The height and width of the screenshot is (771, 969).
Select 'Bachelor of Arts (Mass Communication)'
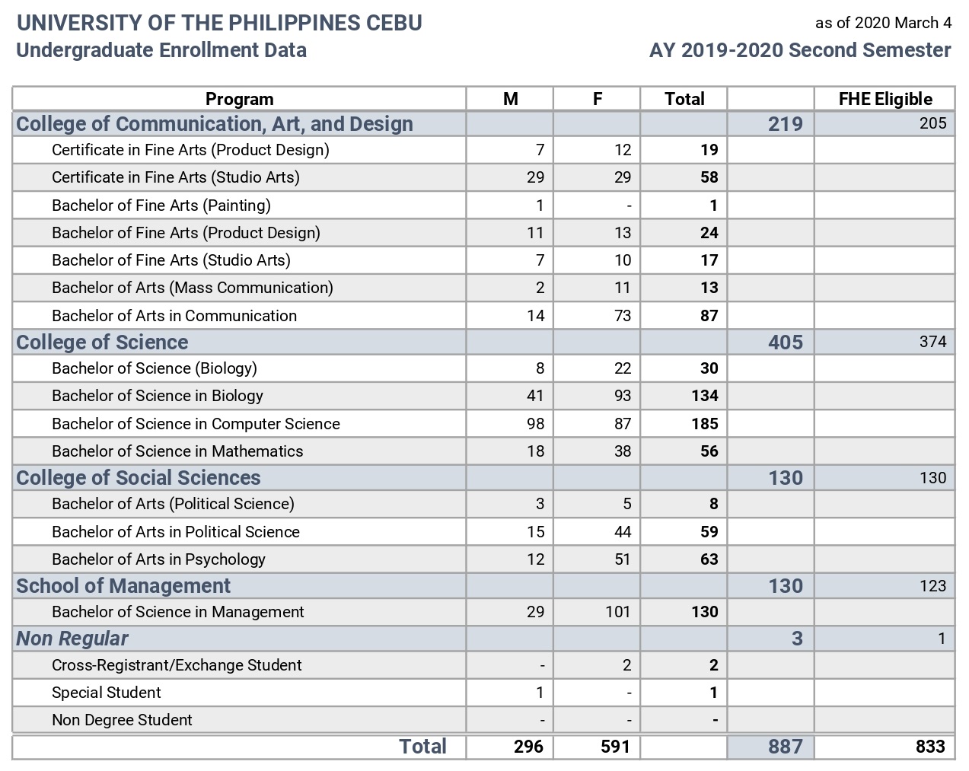[193, 288]
